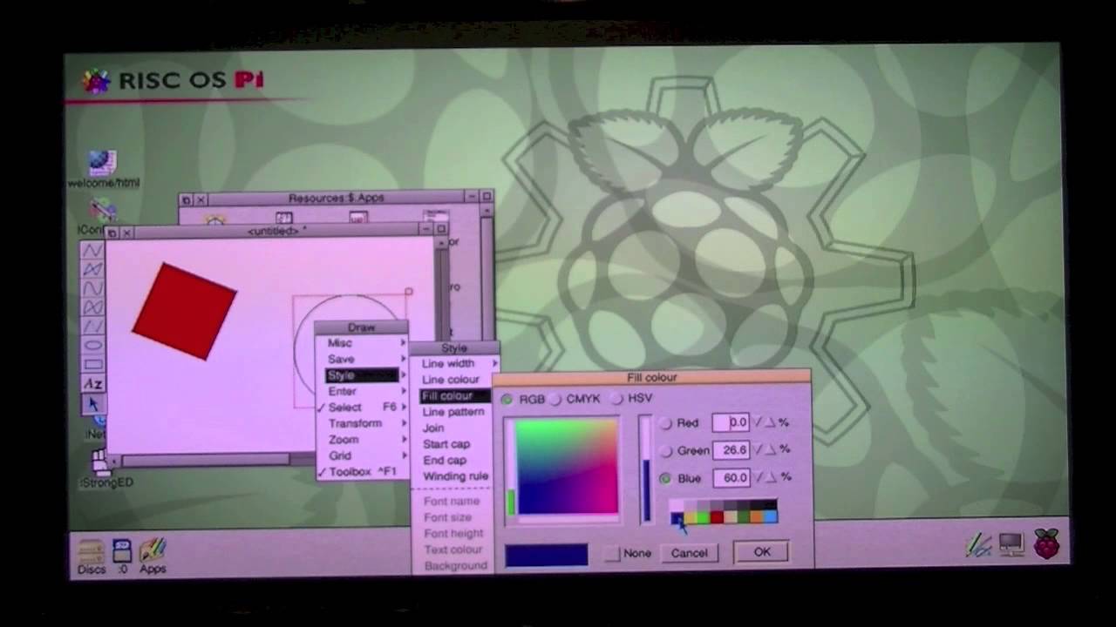Expand the Line width submenu arrow

coord(494,363)
